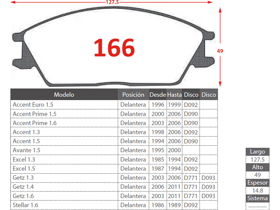The height and width of the screenshot is (210, 280).
Task: Select the Posición column header
Action: [133, 94]
